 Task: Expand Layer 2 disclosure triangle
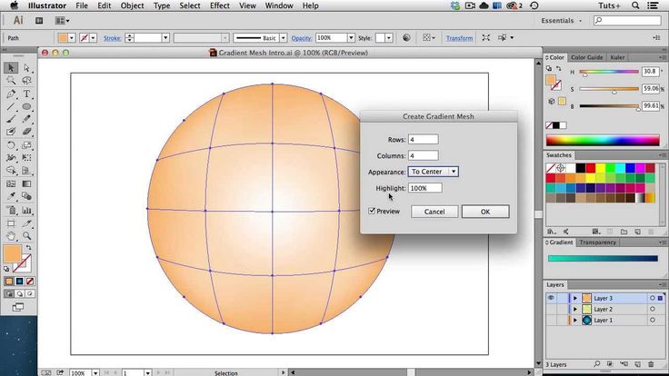pyautogui.click(x=574, y=310)
